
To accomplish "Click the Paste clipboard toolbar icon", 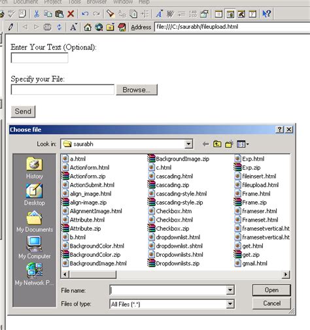I will click(x=60, y=14).
